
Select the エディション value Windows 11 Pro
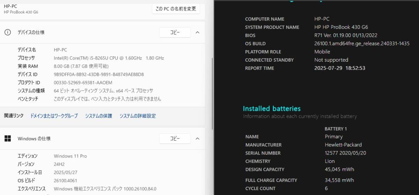[x=70, y=156]
